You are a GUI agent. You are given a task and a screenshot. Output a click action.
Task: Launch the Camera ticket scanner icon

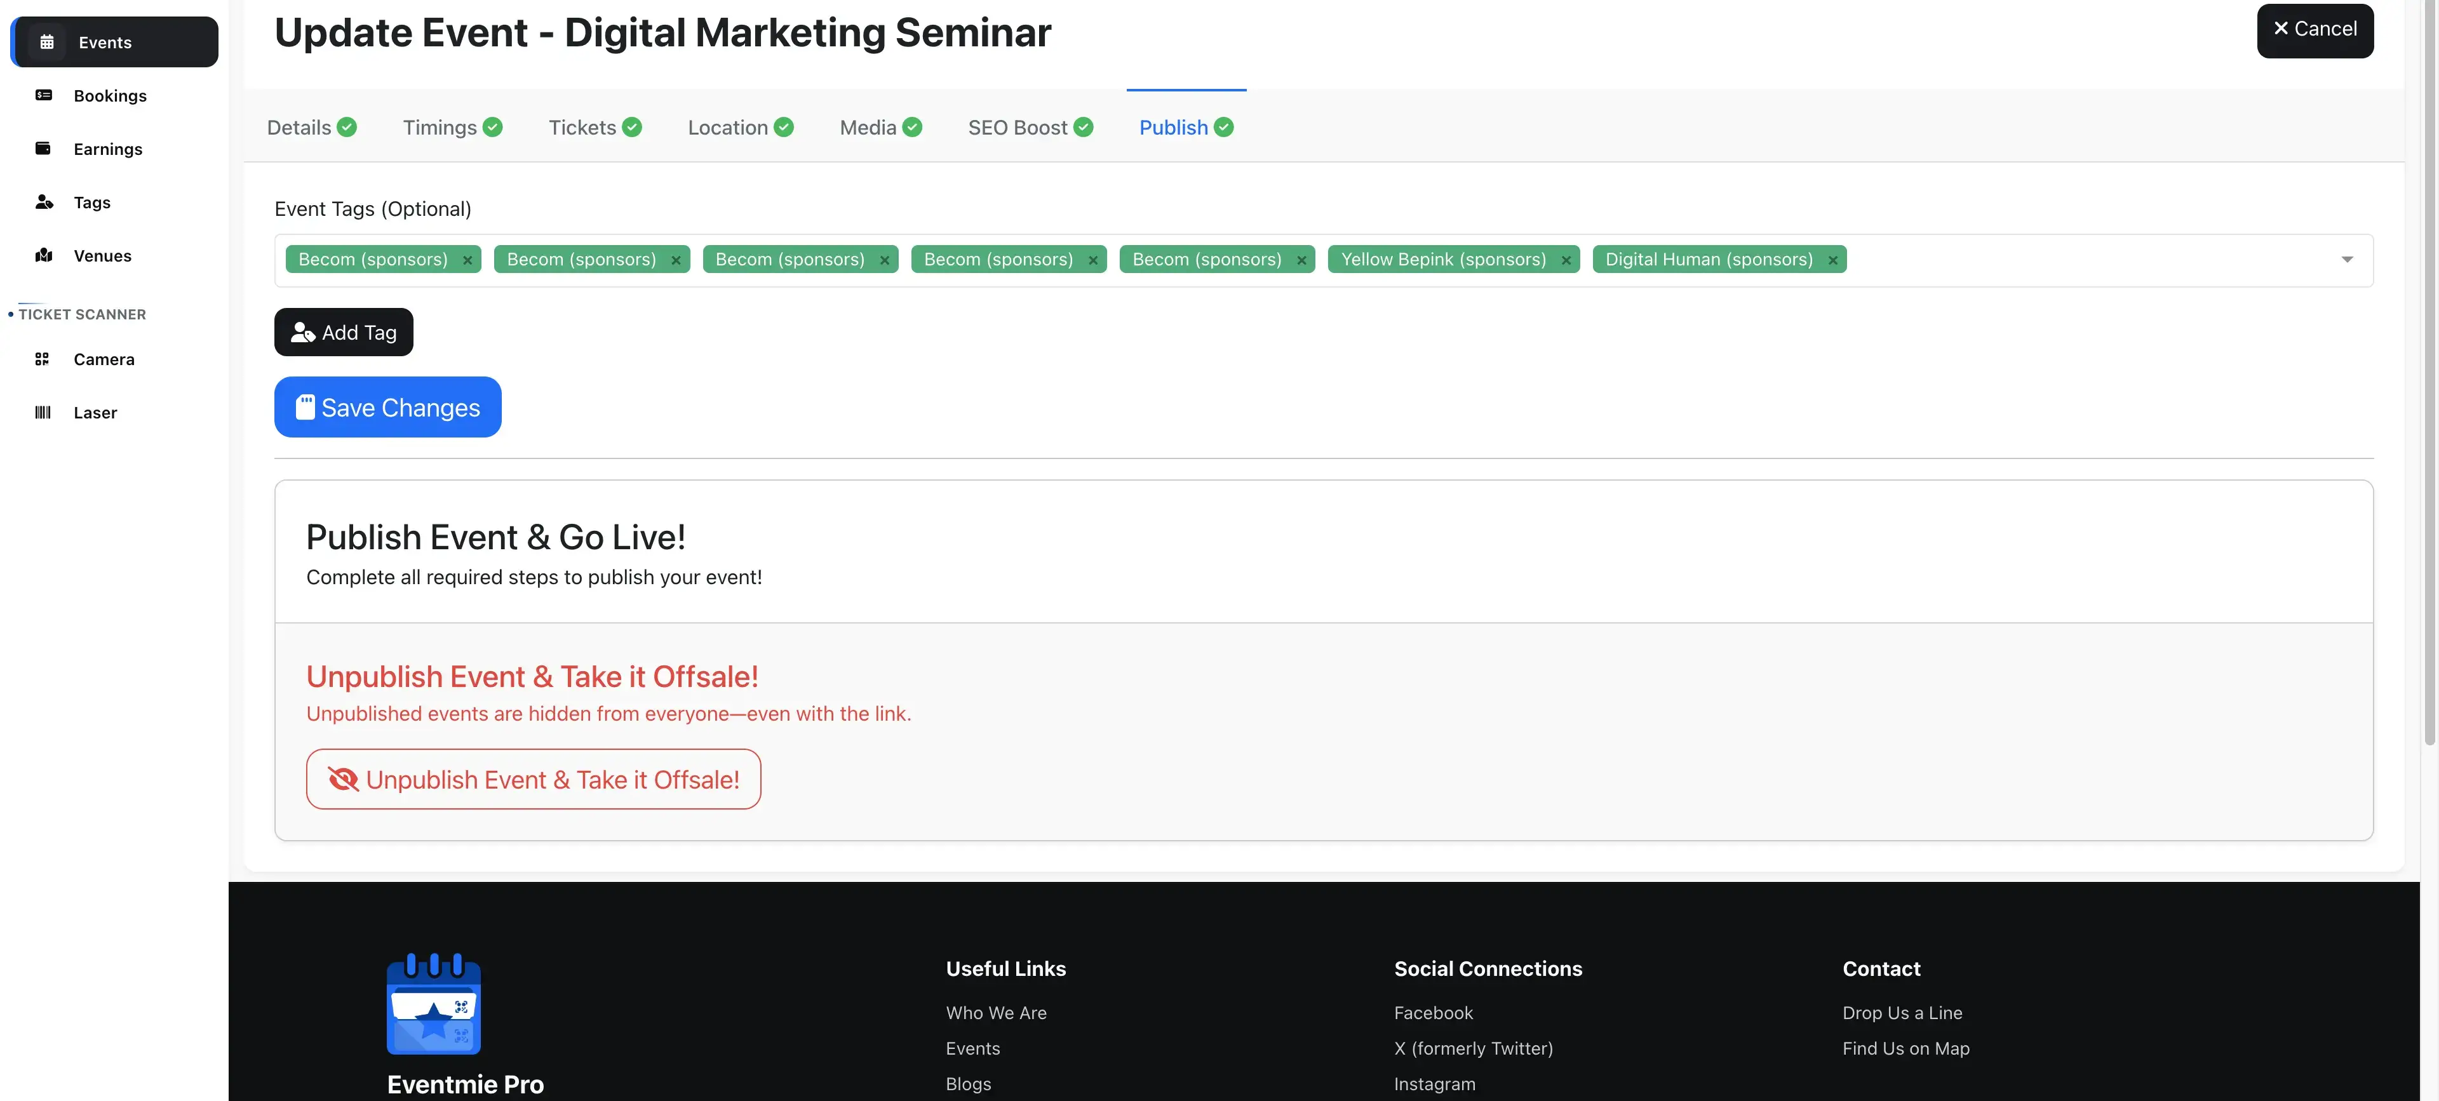[42, 359]
